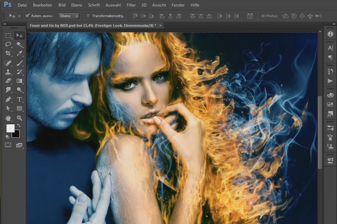Open the Schrift menu
Image resolution: width=337 pixels, height=224 pixels.
click(94, 5)
